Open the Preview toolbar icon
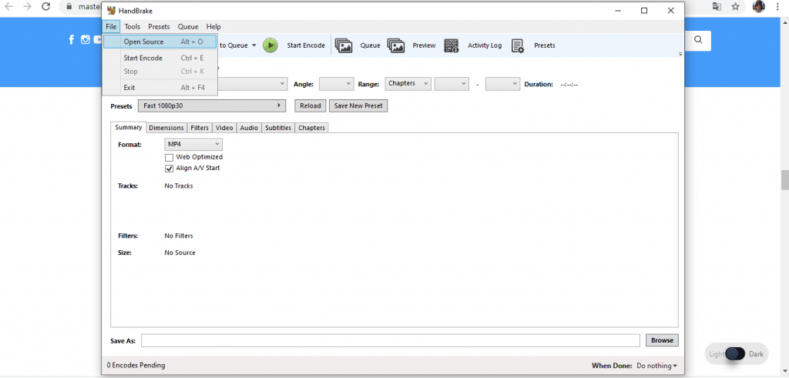789x378 pixels. (x=396, y=45)
